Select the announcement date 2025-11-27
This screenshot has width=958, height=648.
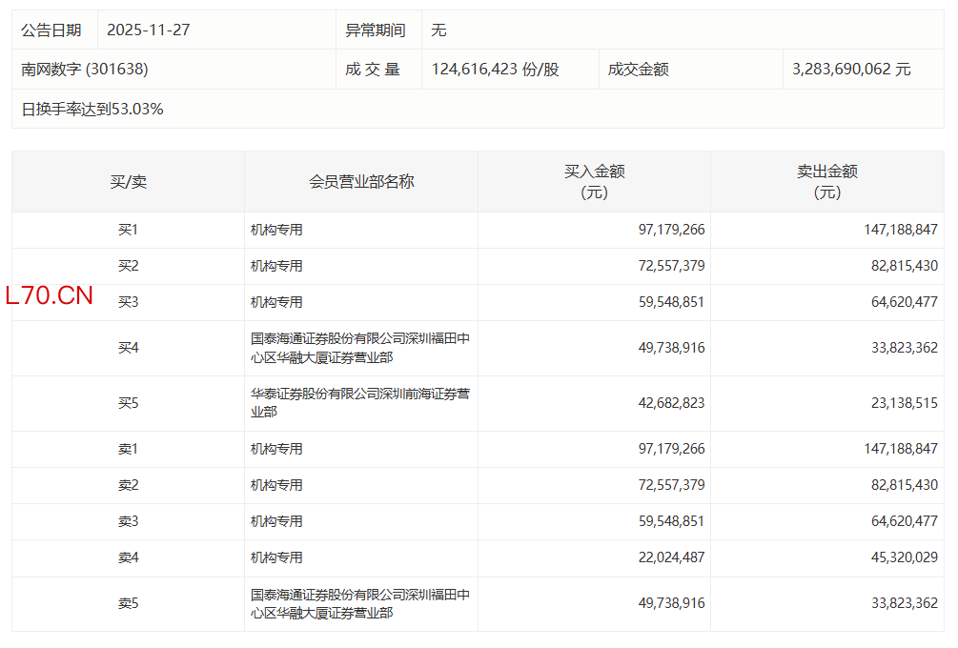(x=148, y=30)
